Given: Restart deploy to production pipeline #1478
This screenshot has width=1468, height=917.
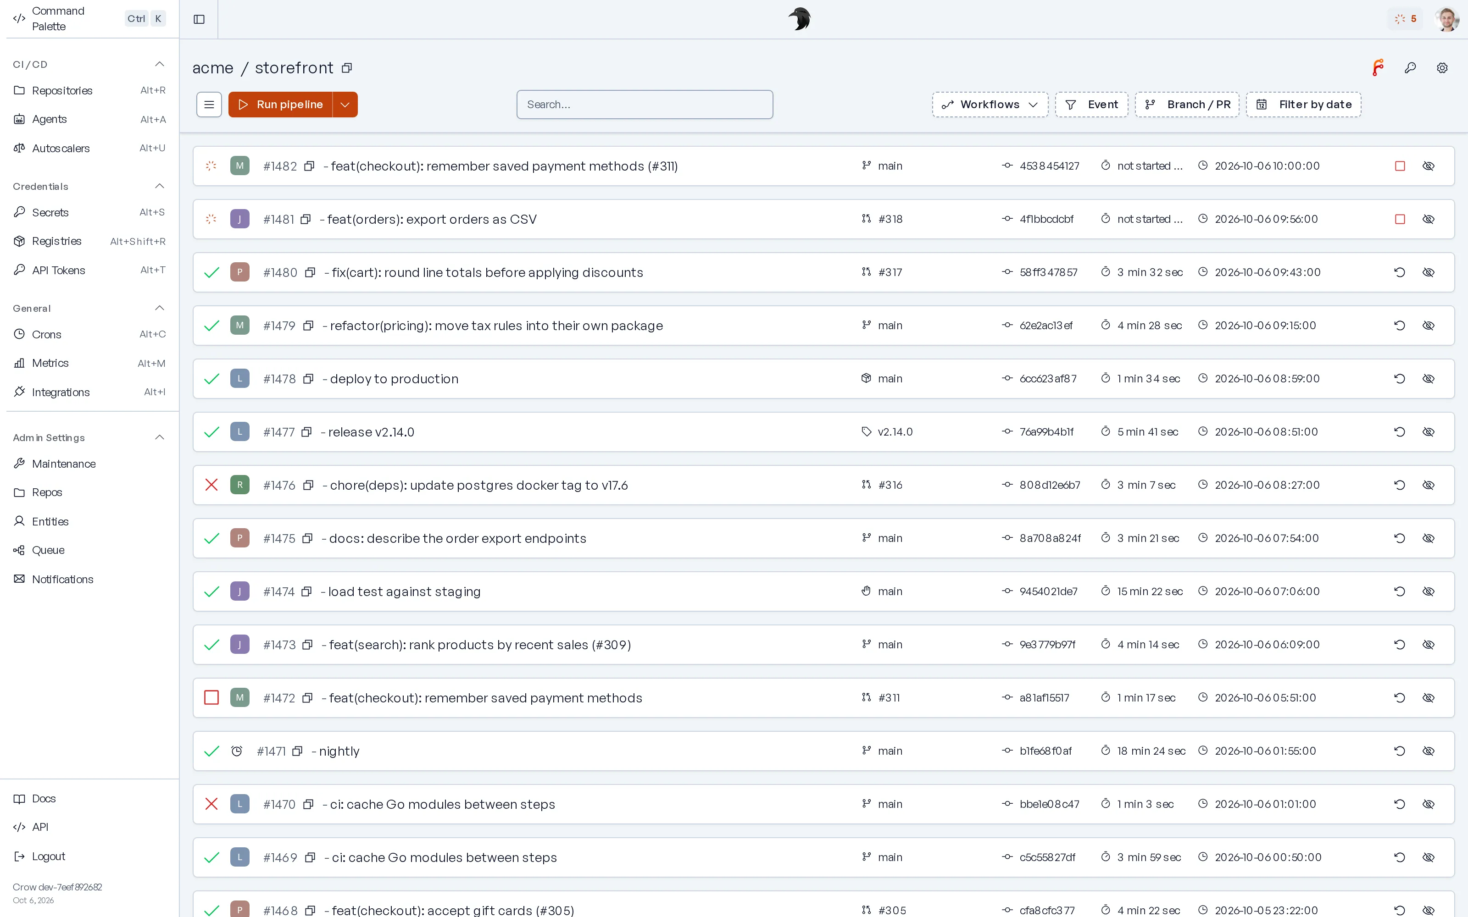Looking at the screenshot, I should point(1400,378).
